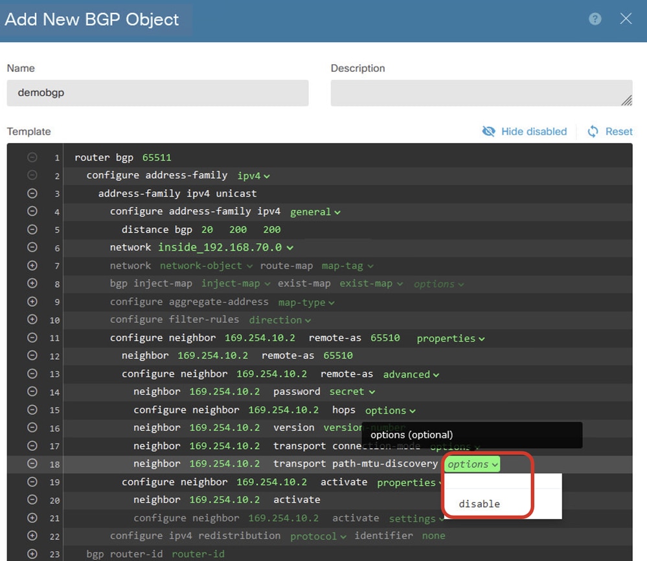Click the Description text area
The width and height of the screenshot is (647, 561).
coord(481,93)
